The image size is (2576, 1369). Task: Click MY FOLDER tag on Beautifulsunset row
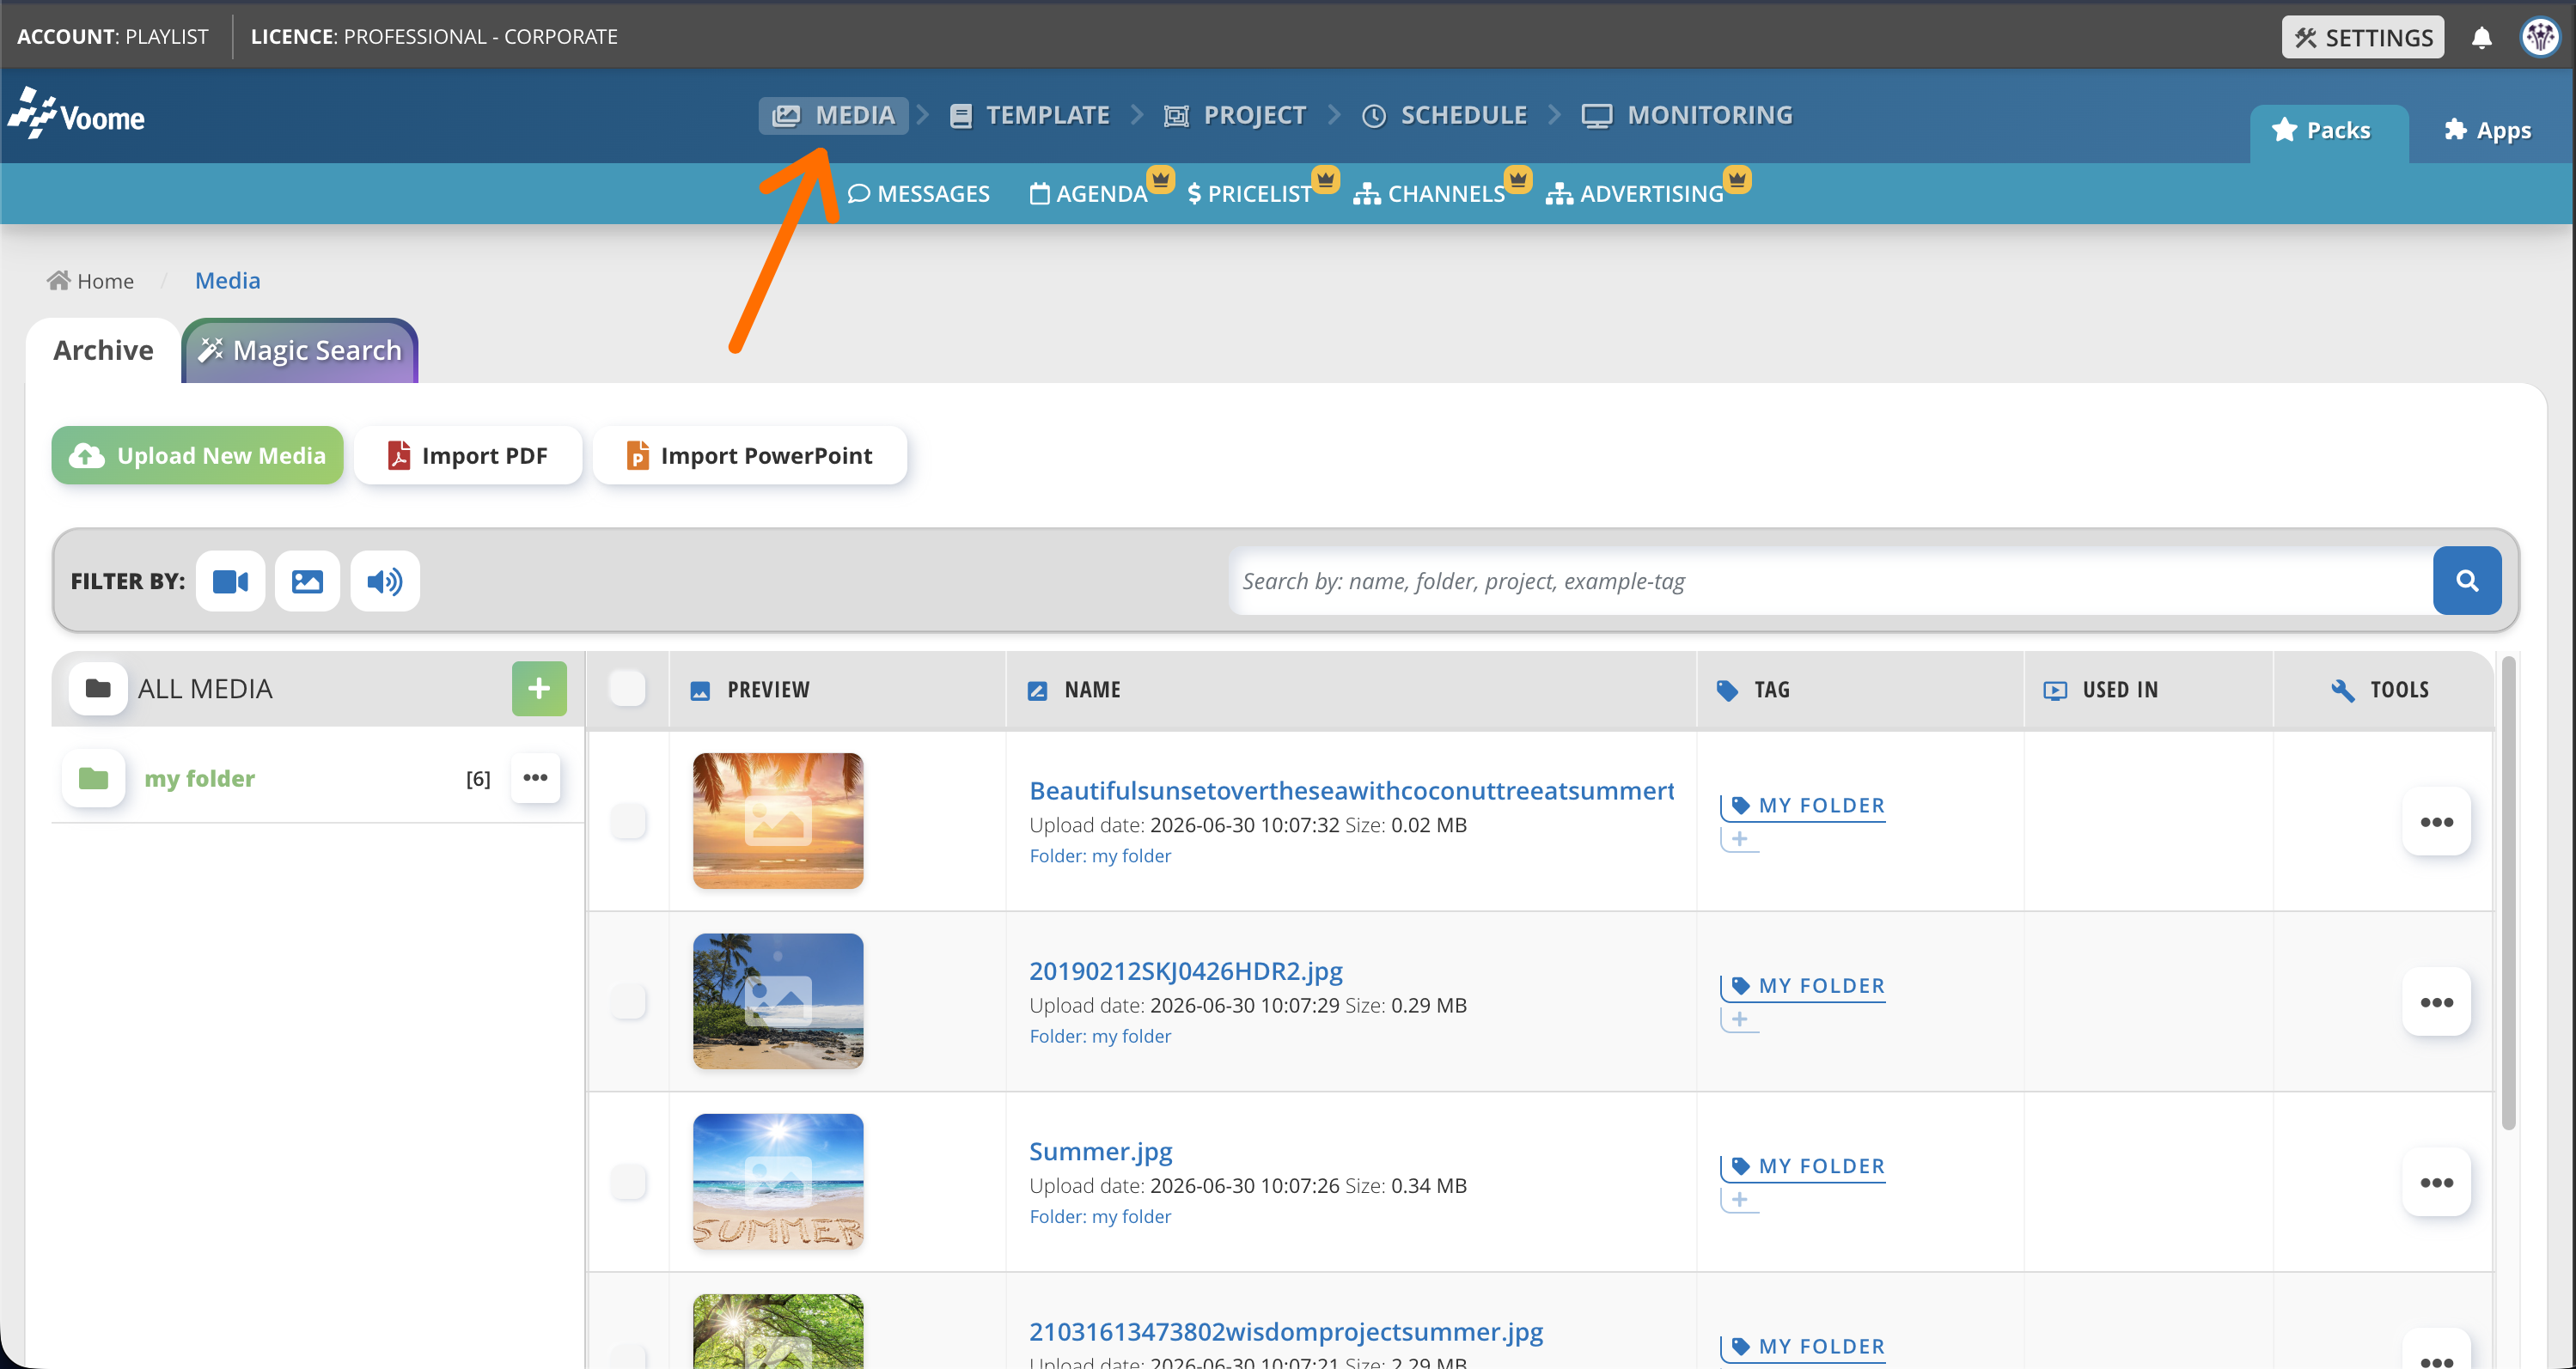point(1803,806)
